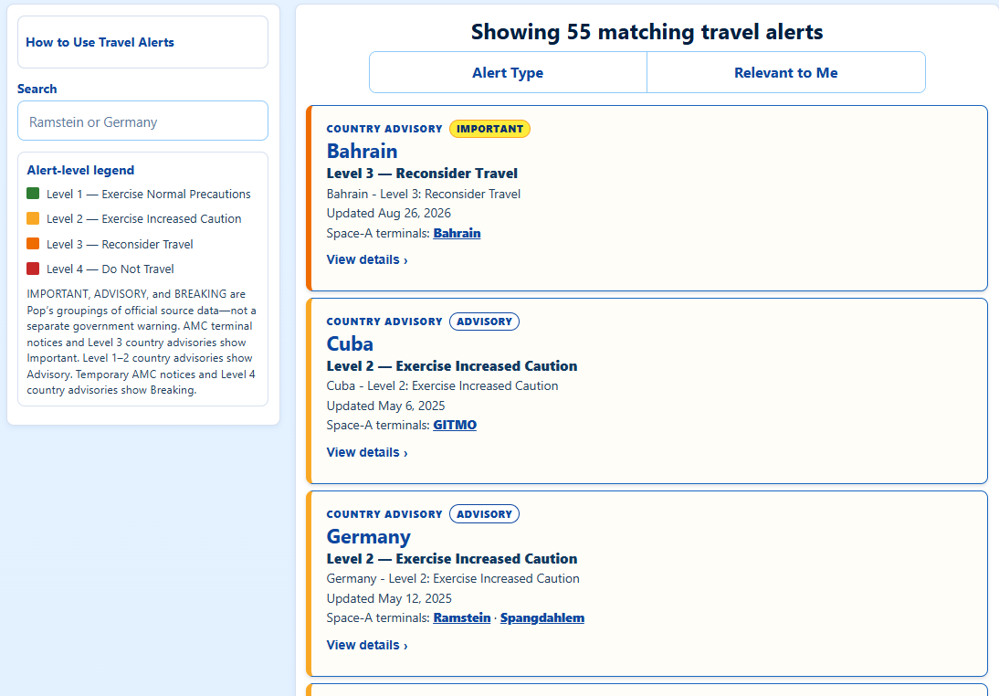
Task: View details for the Cuba advisory
Action: pos(367,452)
